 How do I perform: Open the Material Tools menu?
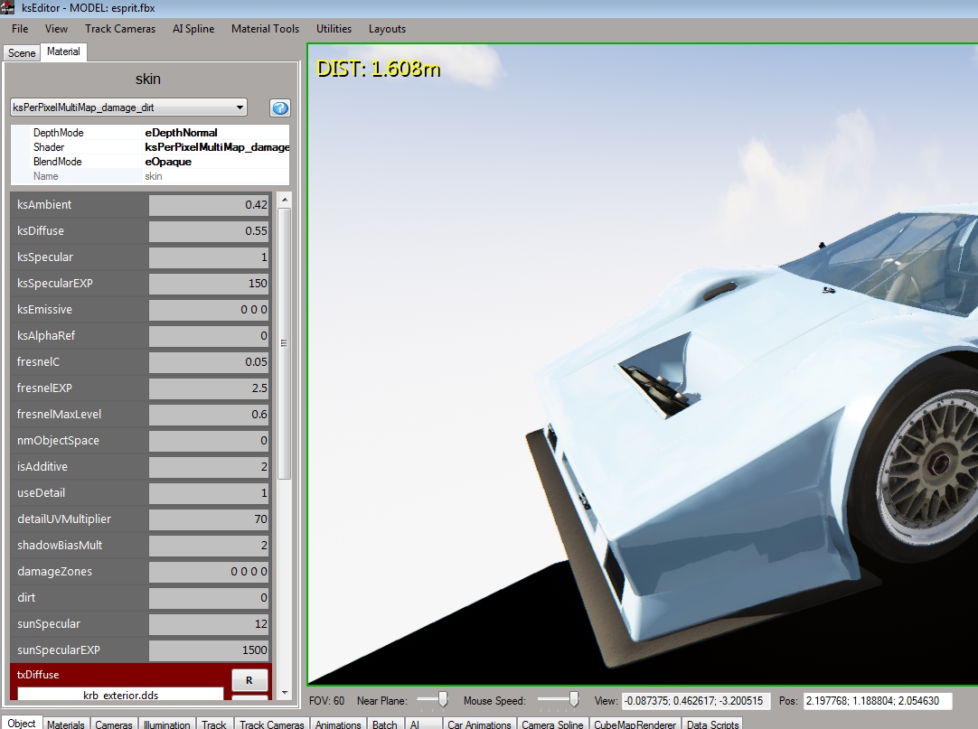pos(265,29)
